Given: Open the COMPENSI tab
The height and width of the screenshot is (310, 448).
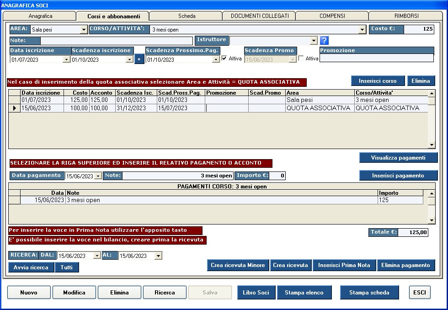Looking at the screenshot, I should pos(332,16).
